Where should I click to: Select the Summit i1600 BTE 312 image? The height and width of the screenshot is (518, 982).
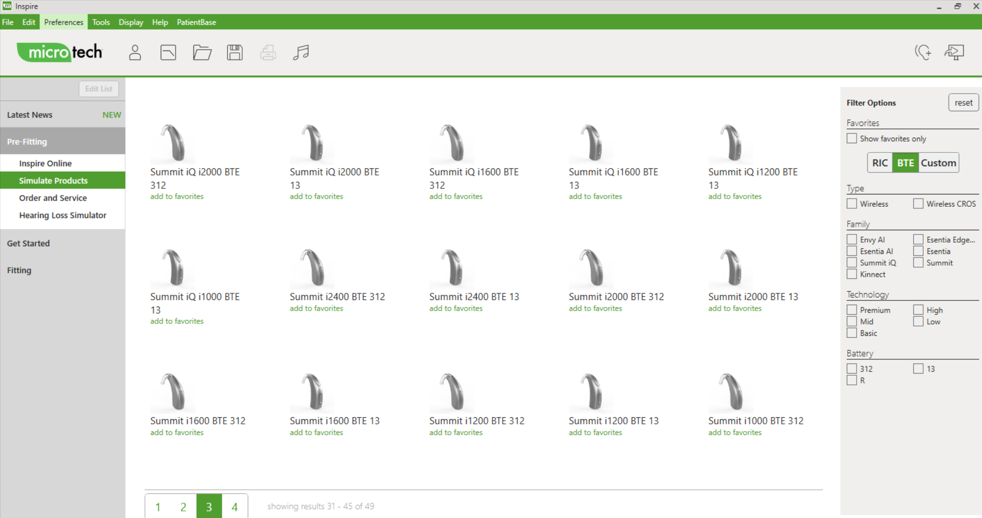point(173,393)
